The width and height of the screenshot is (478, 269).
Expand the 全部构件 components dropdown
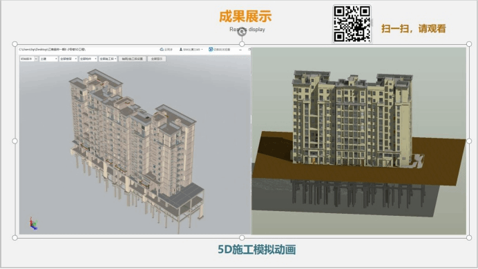click(x=88, y=59)
